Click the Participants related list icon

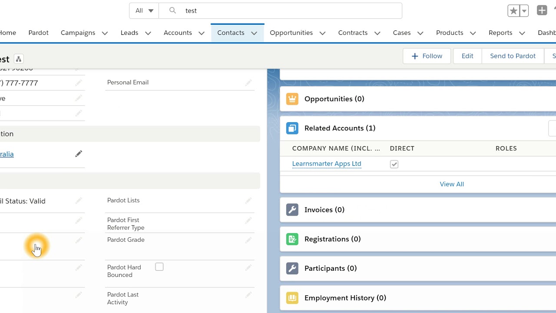coord(292,268)
